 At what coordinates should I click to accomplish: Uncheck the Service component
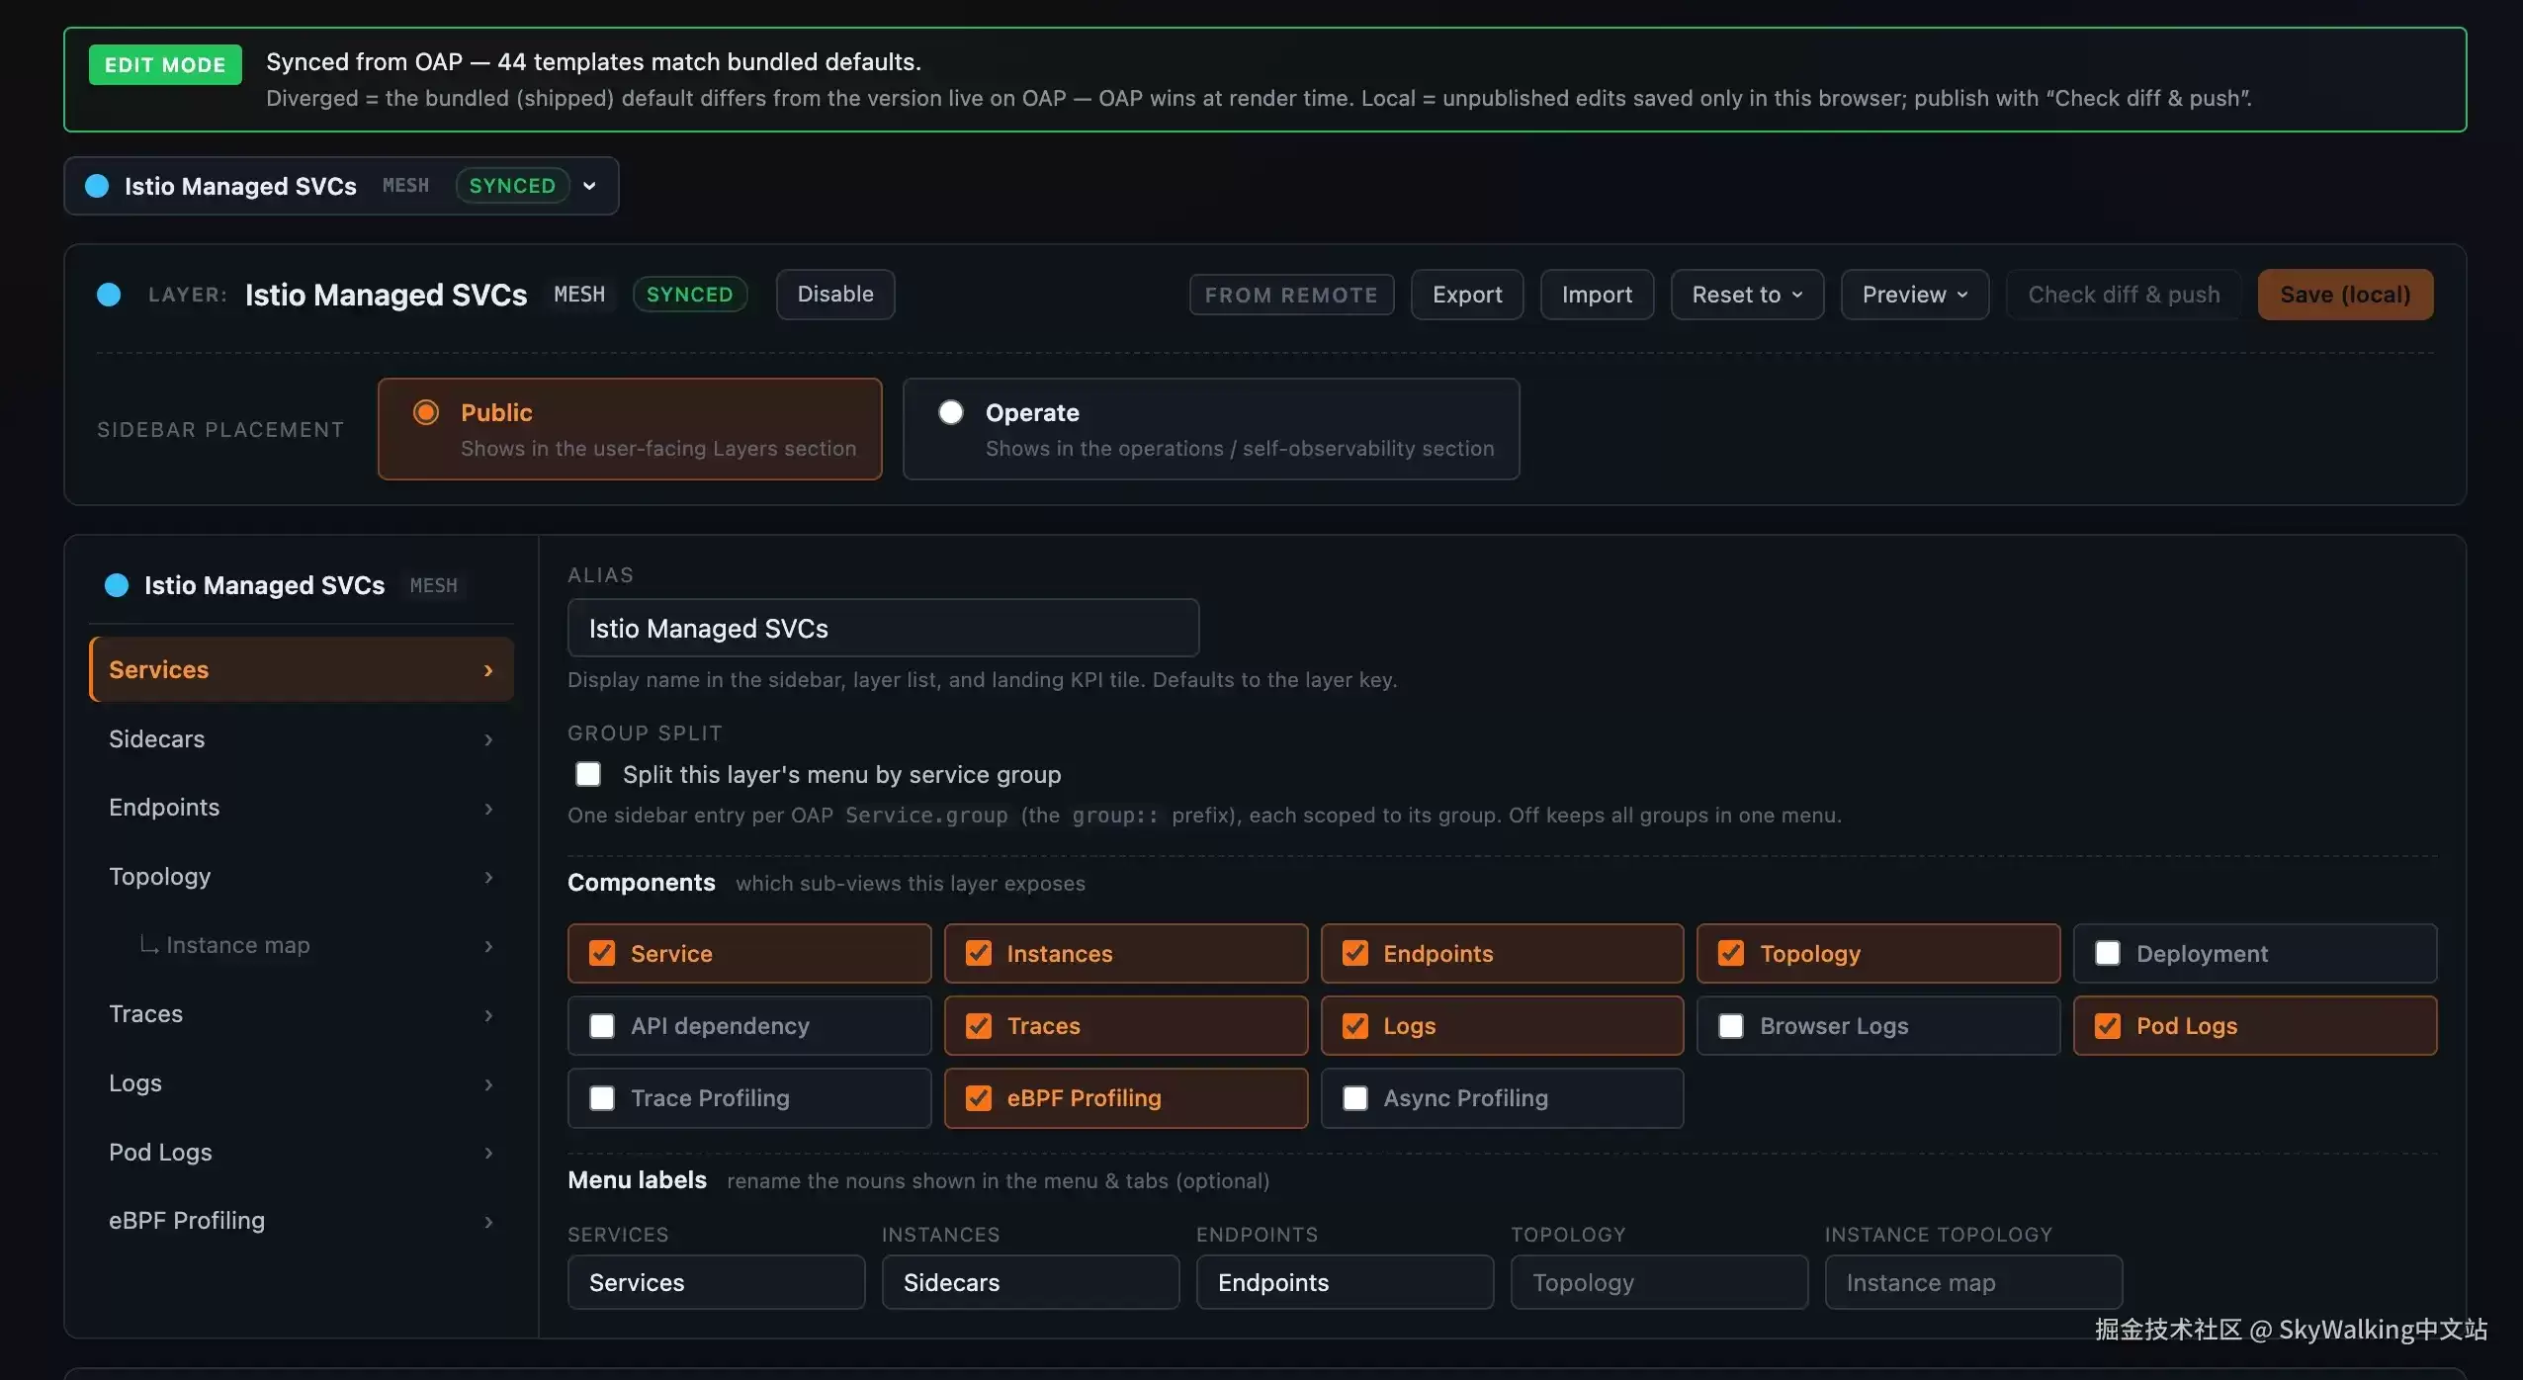click(x=602, y=953)
